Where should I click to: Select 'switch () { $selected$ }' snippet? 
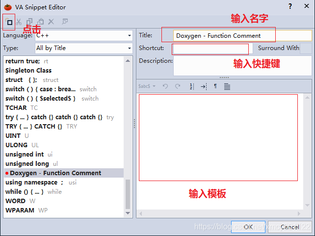click(x=64, y=99)
